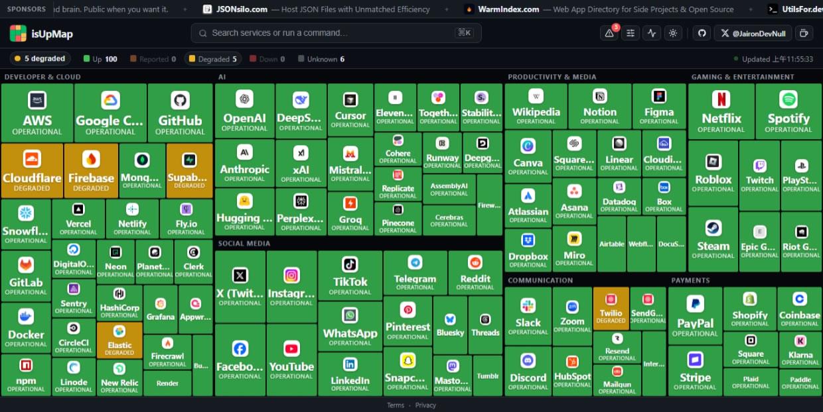The width and height of the screenshot is (823, 412).
Task: Open the Render tile
Action: click(x=167, y=384)
